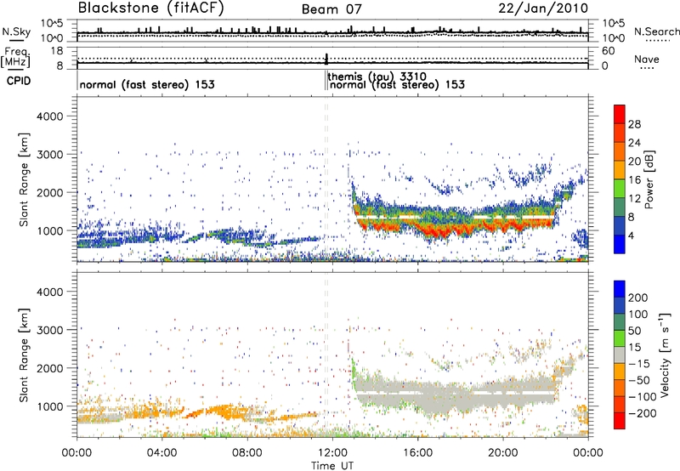This screenshot has height=471, width=680.
Task: Click the light green band of power color bar
Action: point(620,189)
